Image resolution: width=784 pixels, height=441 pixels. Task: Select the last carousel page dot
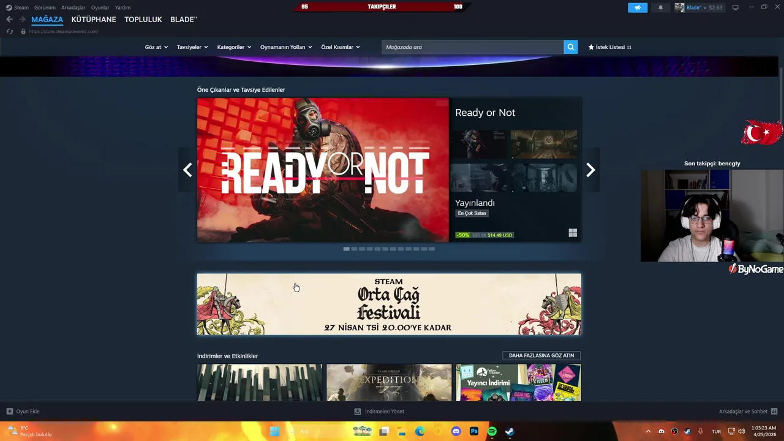point(432,249)
